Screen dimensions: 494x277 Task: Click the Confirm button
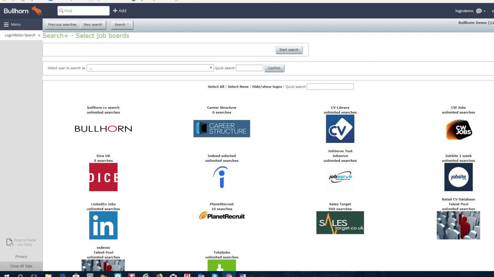tap(274, 68)
